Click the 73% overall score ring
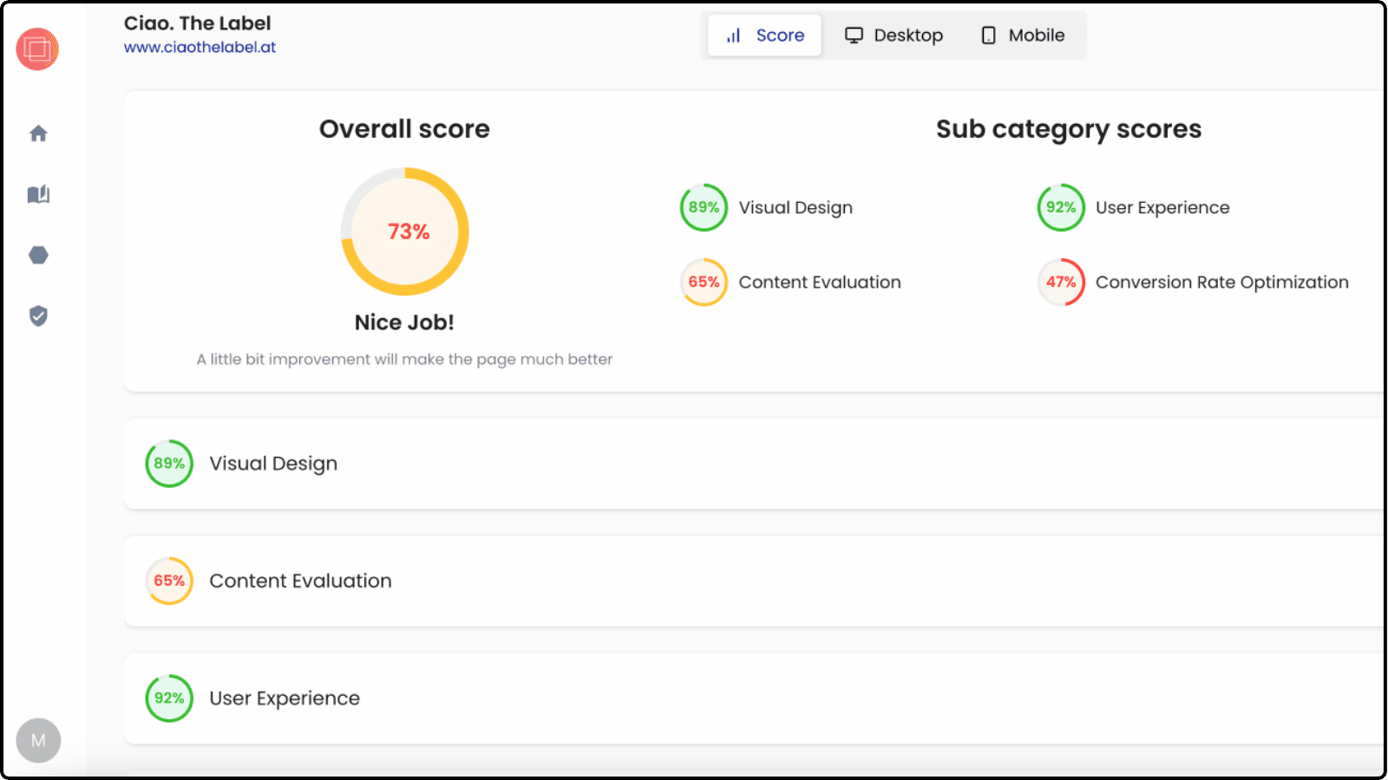The image size is (1388, 780). 405,231
